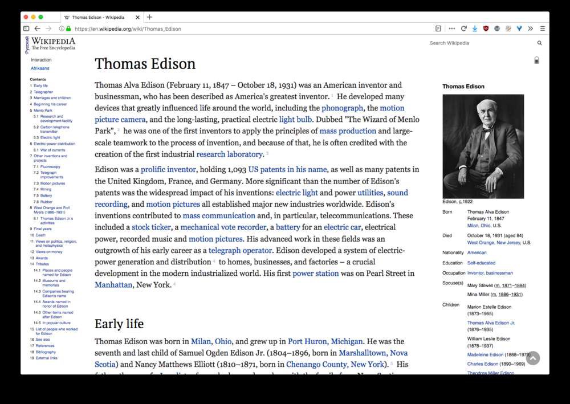Expand the toolbar overflow chevron
The width and height of the screenshot is (570, 404).
click(x=531, y=28)
